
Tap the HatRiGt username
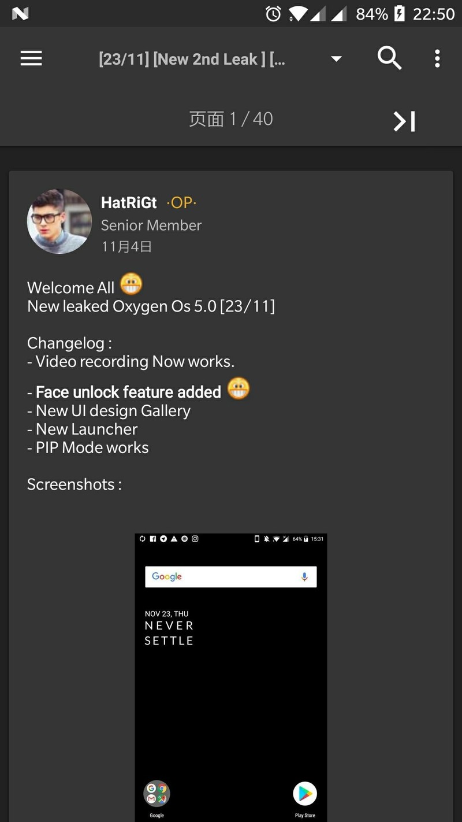point(129,203)
